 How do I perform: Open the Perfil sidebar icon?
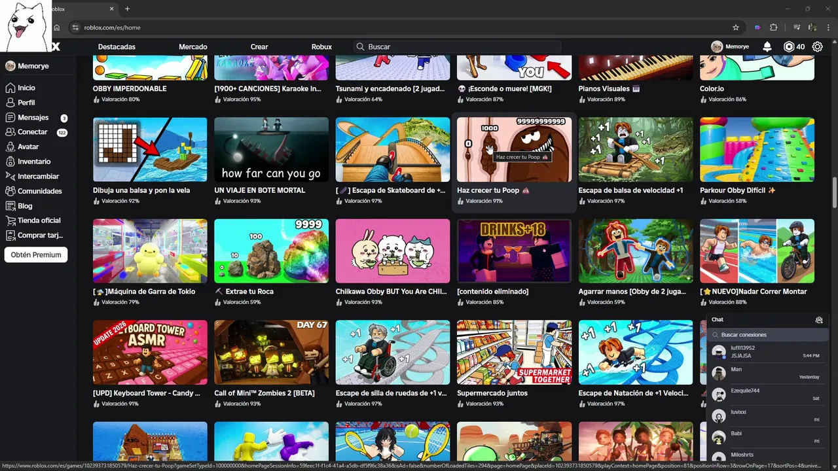(x=10, y=103)
